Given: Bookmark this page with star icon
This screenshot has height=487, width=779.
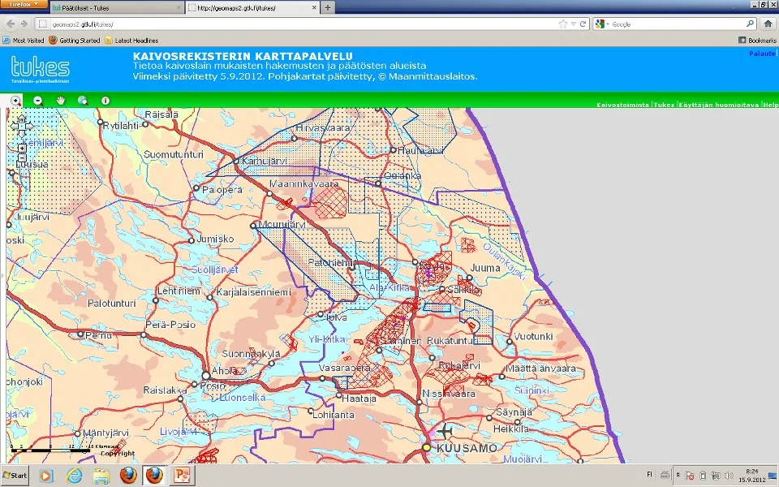Looking at the screenshot, I should (x=563, y=24).
